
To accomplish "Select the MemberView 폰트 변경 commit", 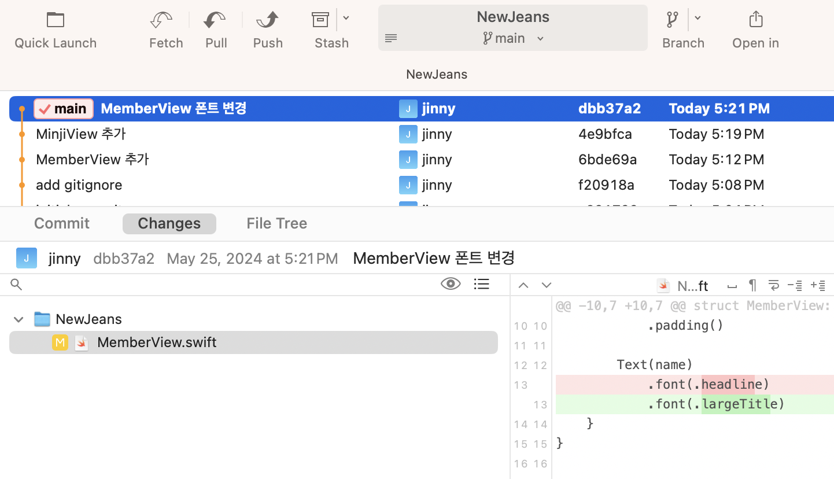I will click(422, 109).
